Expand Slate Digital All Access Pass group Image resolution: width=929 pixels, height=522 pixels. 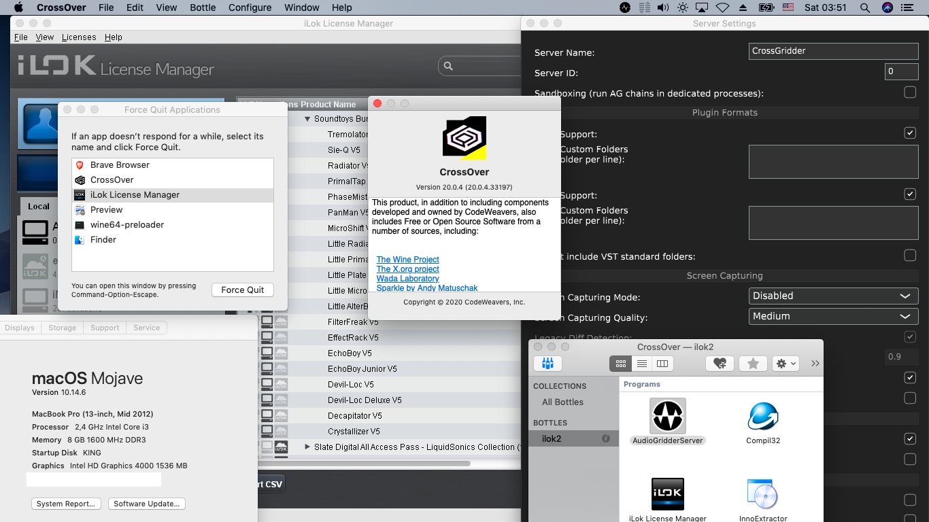pos(307,447)
